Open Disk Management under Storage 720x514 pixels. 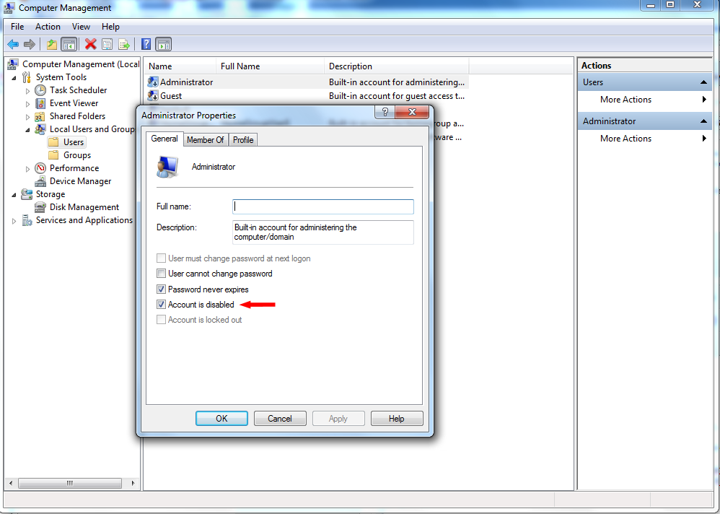[84, 207]
